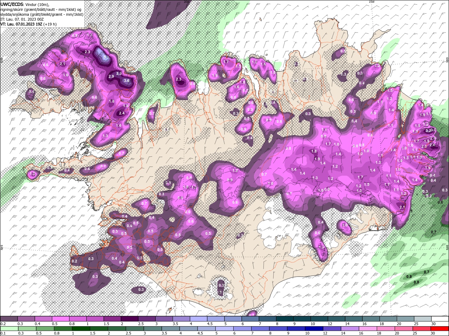Viewport: 449px width, 336px height.
Task: Pick the dark purple 0.2 snow legend swatch
Action: (9, 319)
